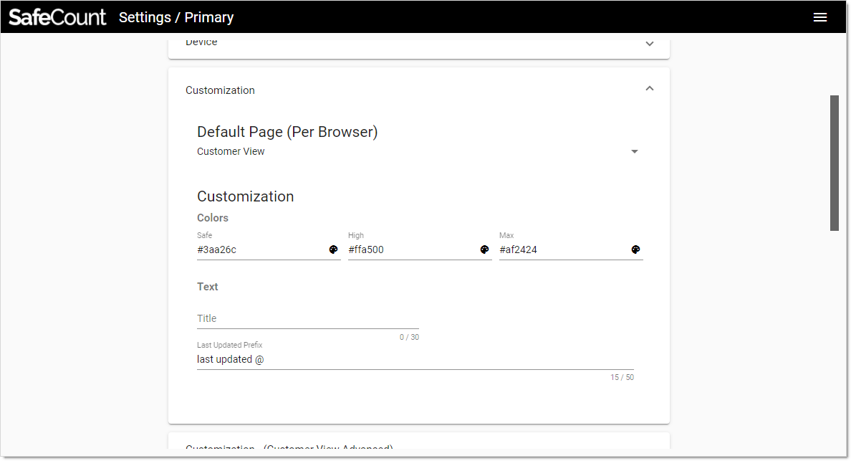This screenshot has height=461, width=851.
Task: Click the 15 / 50 character counter
Action: (622, 377)
